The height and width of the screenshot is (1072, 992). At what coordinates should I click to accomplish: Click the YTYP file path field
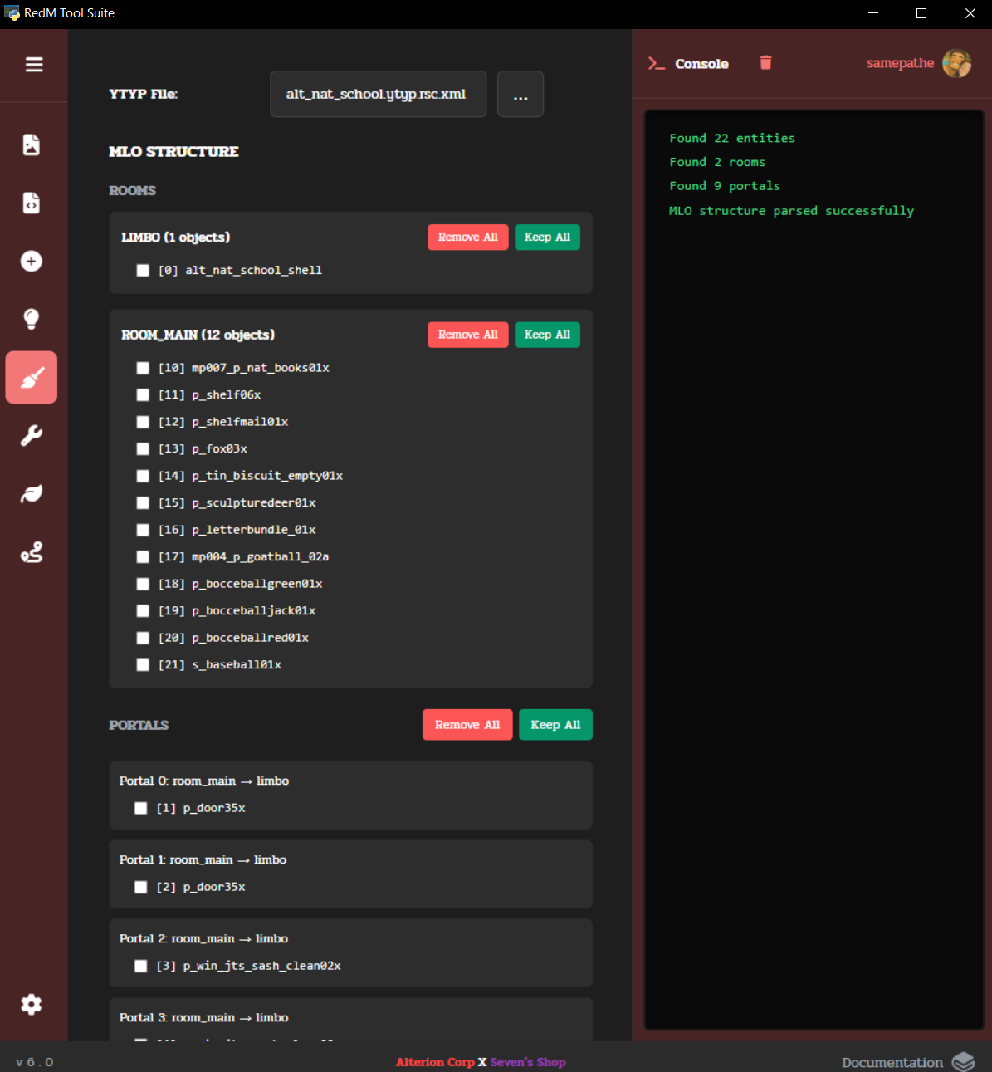click(378, 95)
